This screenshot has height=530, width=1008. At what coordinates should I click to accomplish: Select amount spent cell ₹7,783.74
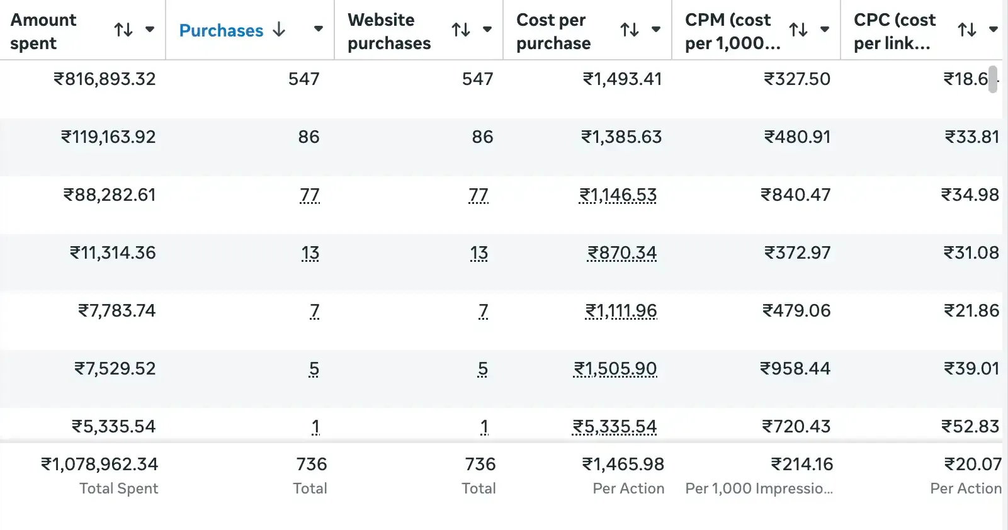[117, 311]
